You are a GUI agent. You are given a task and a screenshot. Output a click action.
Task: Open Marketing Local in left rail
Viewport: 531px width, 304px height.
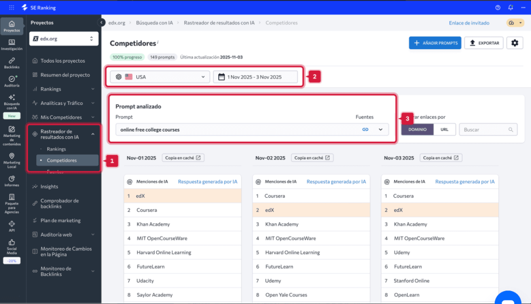pos(12,161)
